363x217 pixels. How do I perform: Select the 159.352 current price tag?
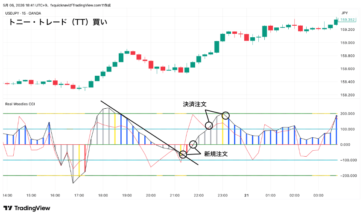(347, 20)
